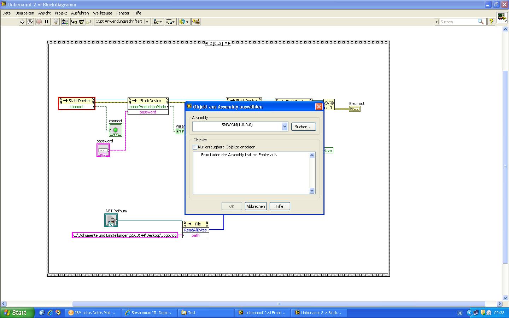Open the SM3COM(1.0.0.0) assembly dropdown
Screen dimensions: 509x318
click(285, 126)
